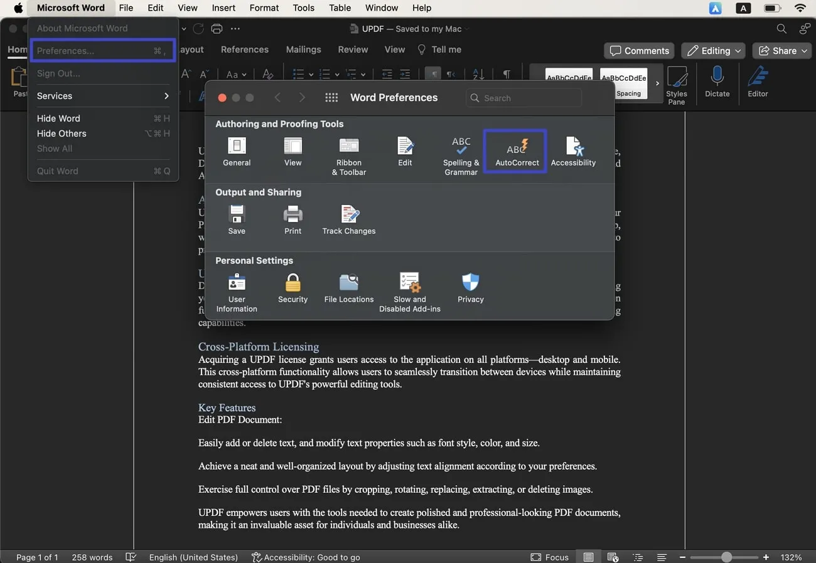Open AutoCorrect settings in Word Preferences
The width and height of the screenshot is (816, 563).
[515, 150]
